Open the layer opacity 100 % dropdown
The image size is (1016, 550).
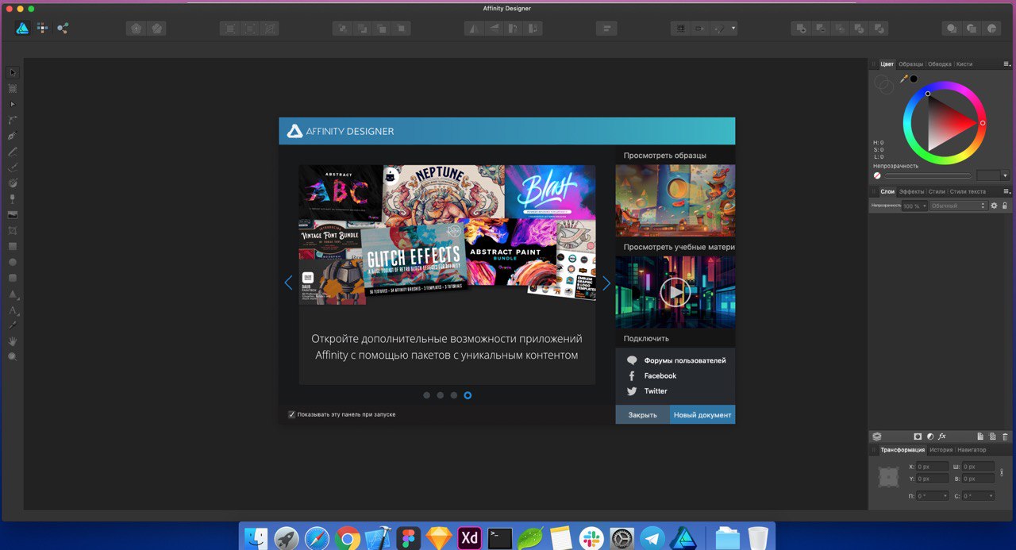pyautogui.click(x=914, y=206)
